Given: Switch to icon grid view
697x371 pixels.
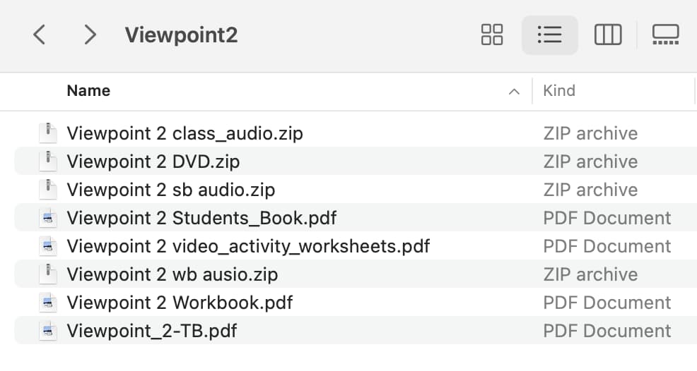Looking at the screenshot, I should (x=492, y=35).
